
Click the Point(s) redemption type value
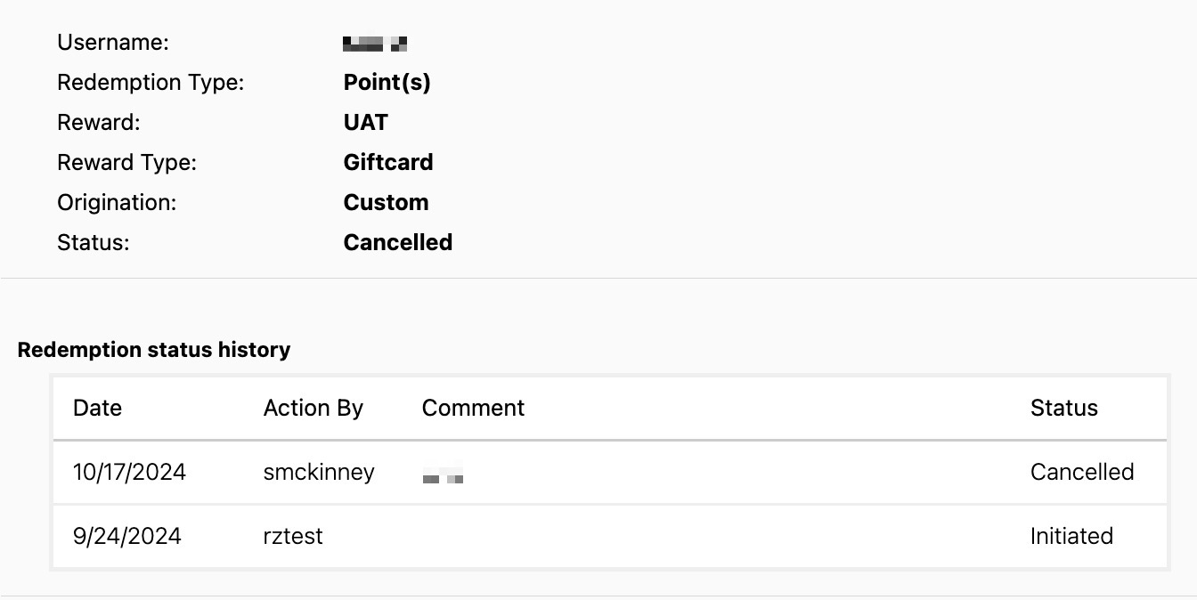pyautogui.click(x=387, y=82)
